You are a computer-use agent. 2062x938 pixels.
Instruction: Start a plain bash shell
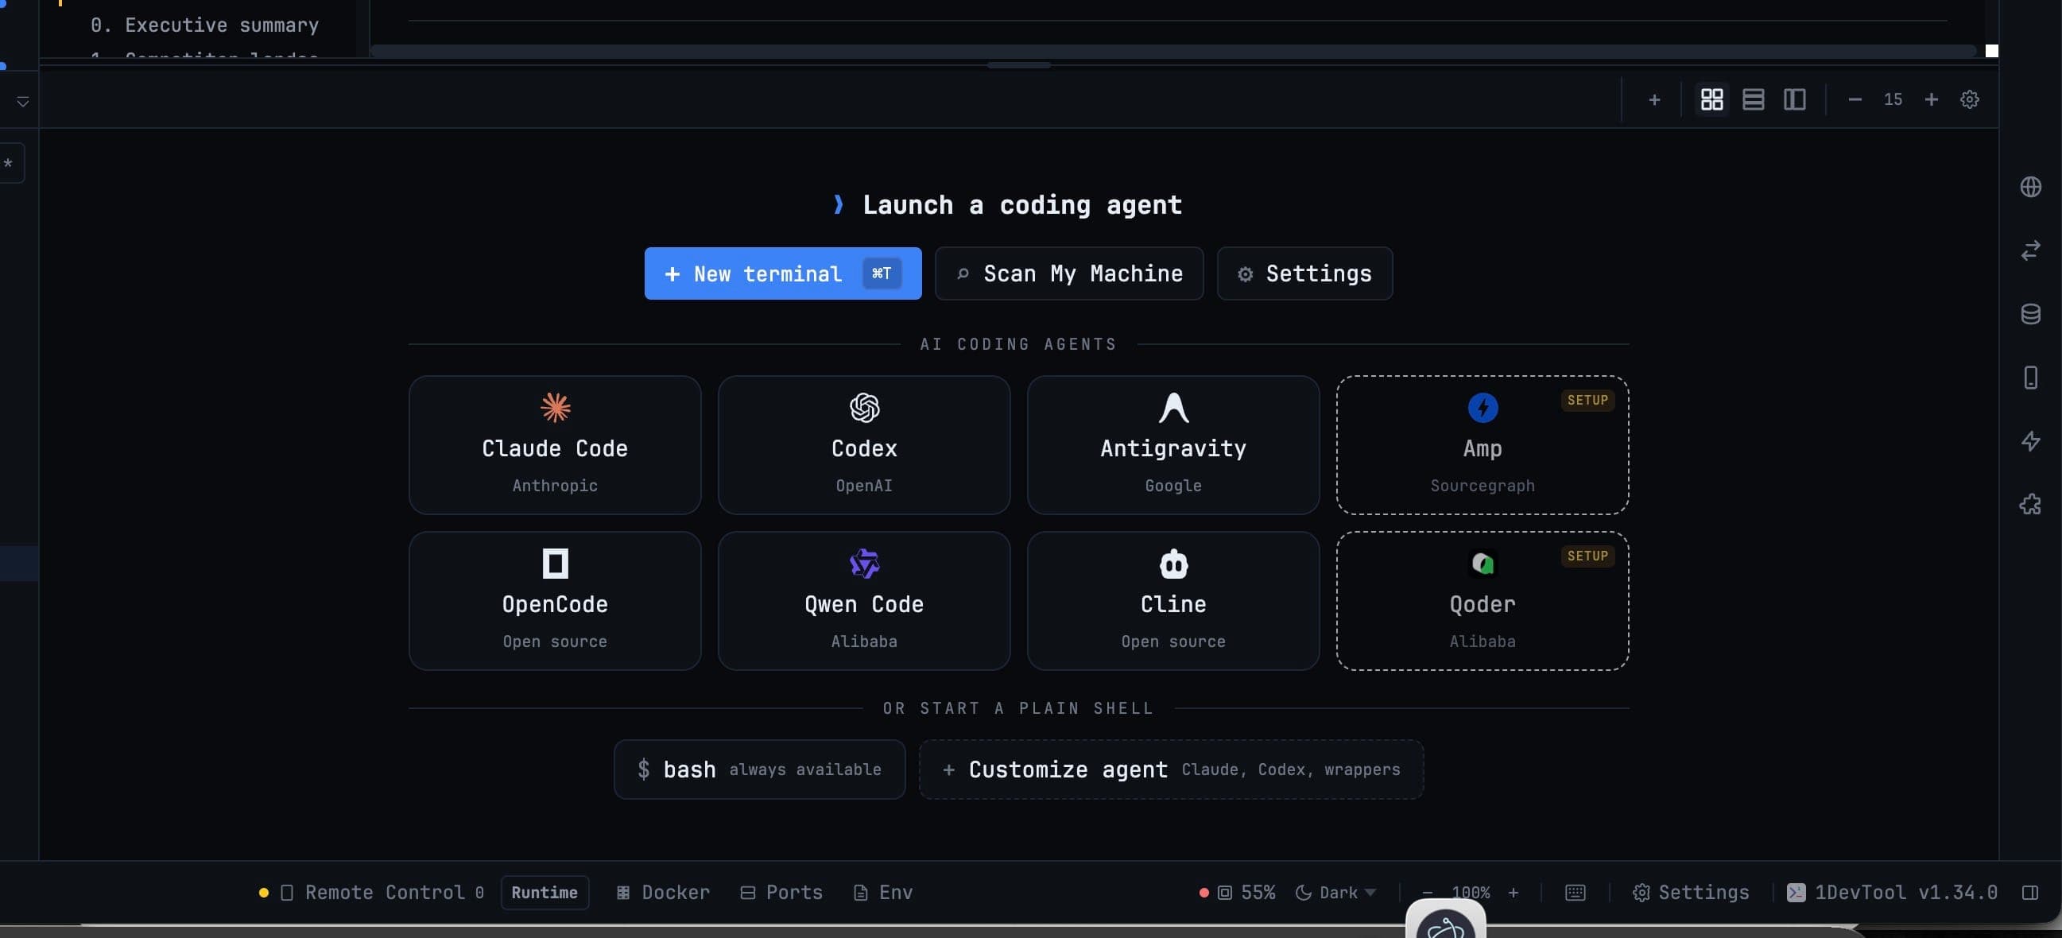[x=759, y=769]
